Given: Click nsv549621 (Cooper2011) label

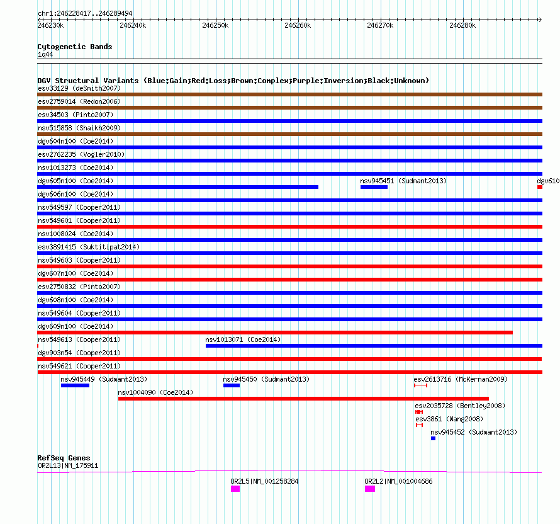Looking at the screenshot, I should coord(79,366).
